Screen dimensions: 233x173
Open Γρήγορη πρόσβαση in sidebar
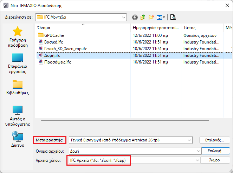click(x=18, y=37)
